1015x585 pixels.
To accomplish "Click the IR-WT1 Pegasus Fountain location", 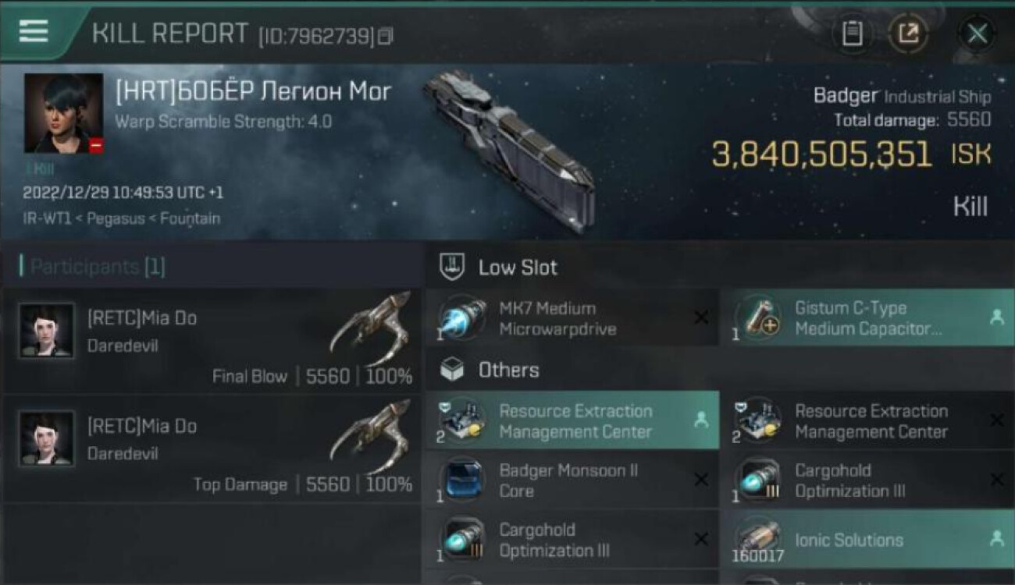I will 121,218.
